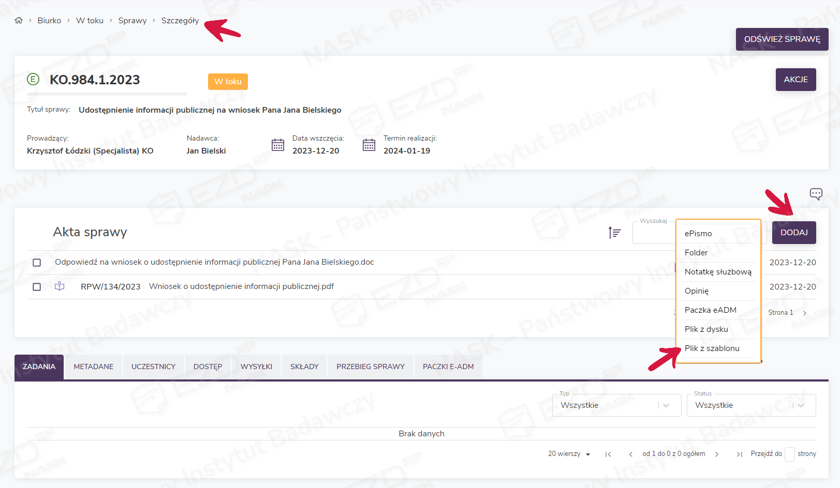Click the Termin realizacji calendar icon
840x488 pixels.
click(369, 145)
